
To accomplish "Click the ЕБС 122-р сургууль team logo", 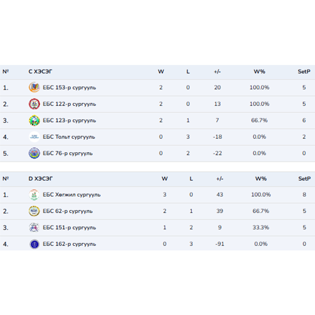I will pyautogui.click(x=34, y=104).
